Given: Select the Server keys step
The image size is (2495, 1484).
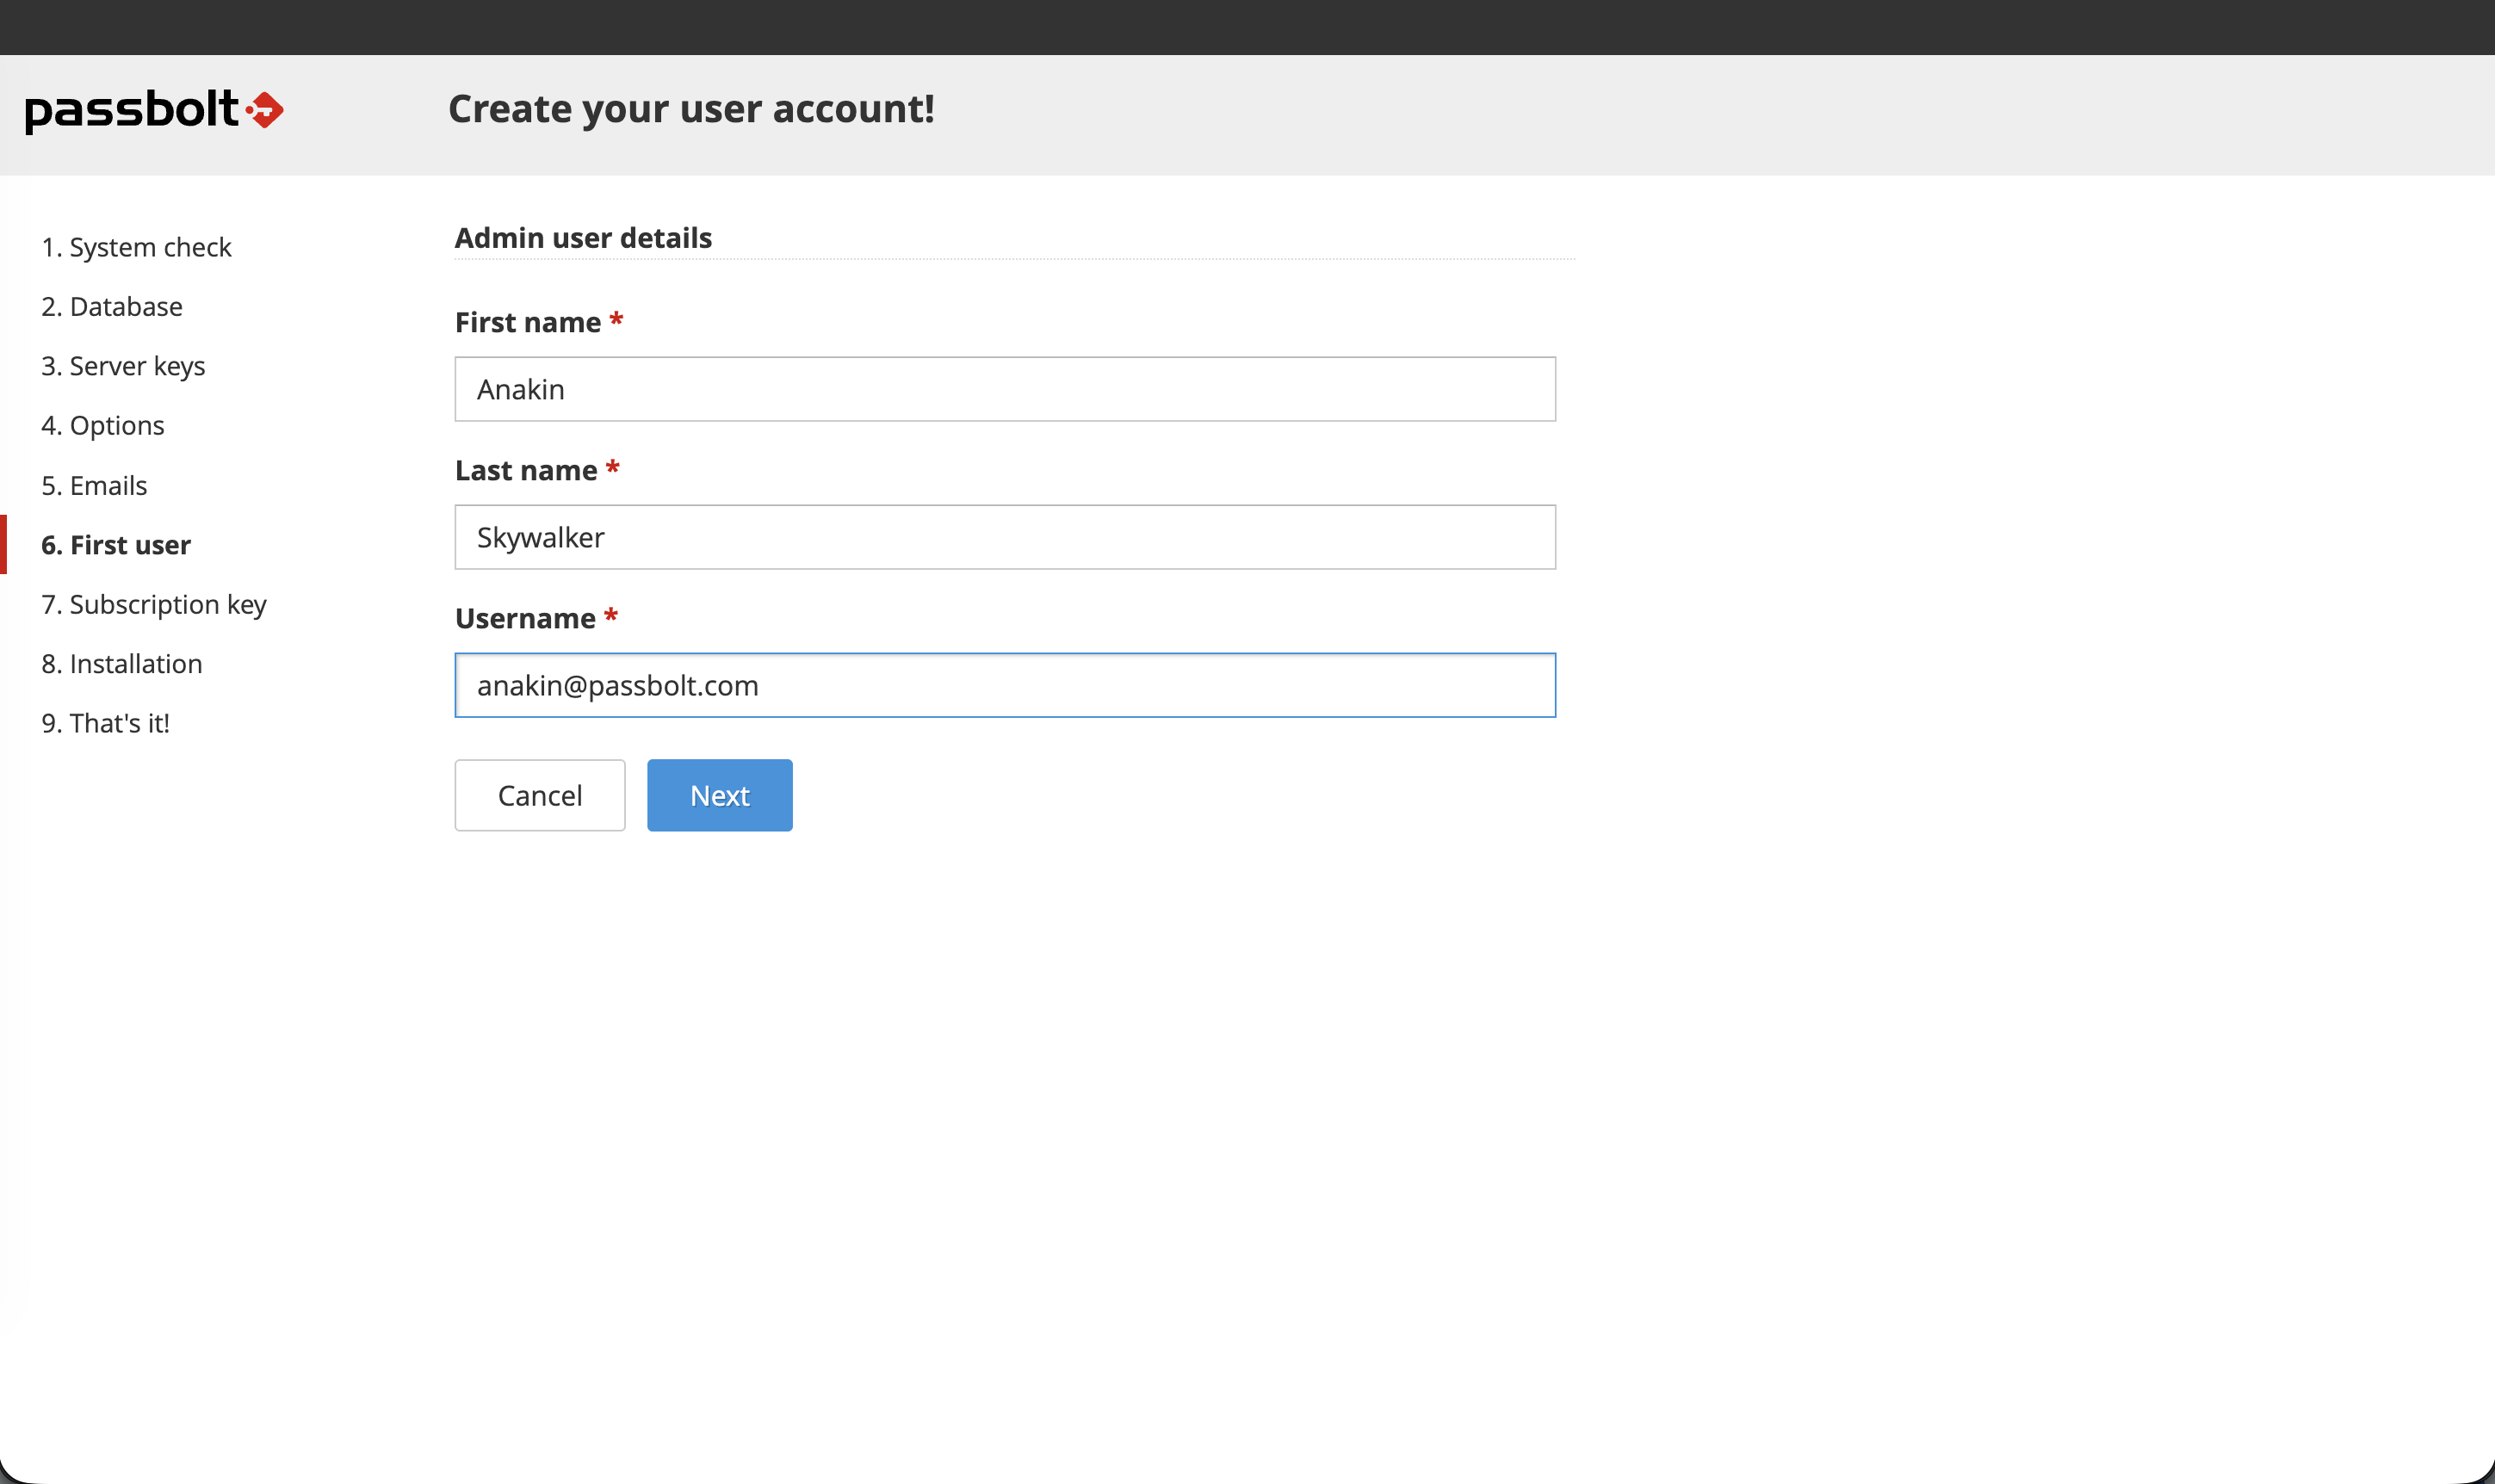Looking at the screenshot, I should point(123,366).
